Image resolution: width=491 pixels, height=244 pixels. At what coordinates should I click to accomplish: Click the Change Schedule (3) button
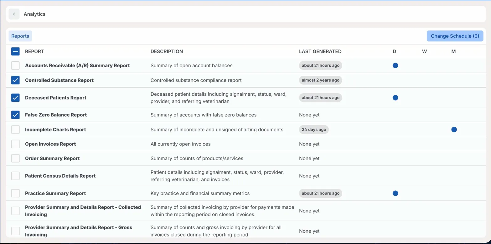pyautogui.click(x=455, y=36)
